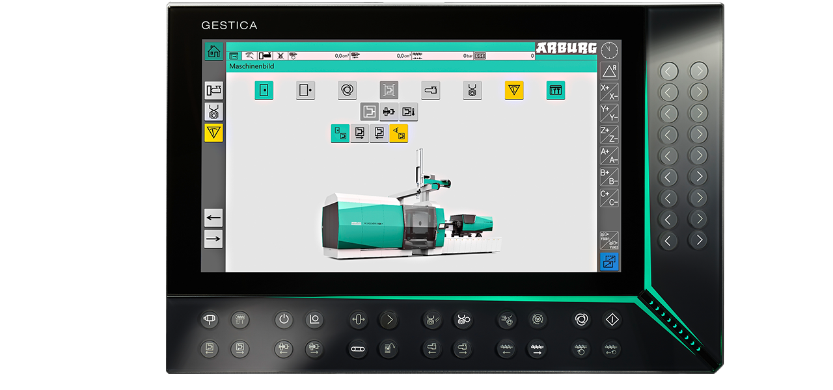Viewport: 833px width, 390px height.
Task: Select the Z+/Z- axis button
Action: tap(609, 135)
